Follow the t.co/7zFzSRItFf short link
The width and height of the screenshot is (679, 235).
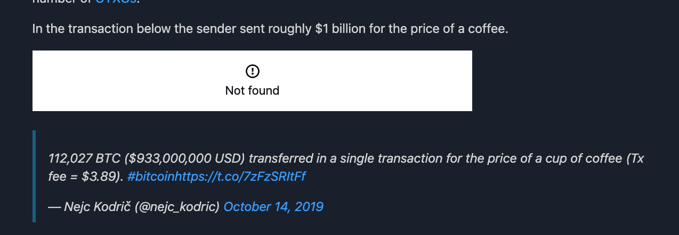(240, 177)
